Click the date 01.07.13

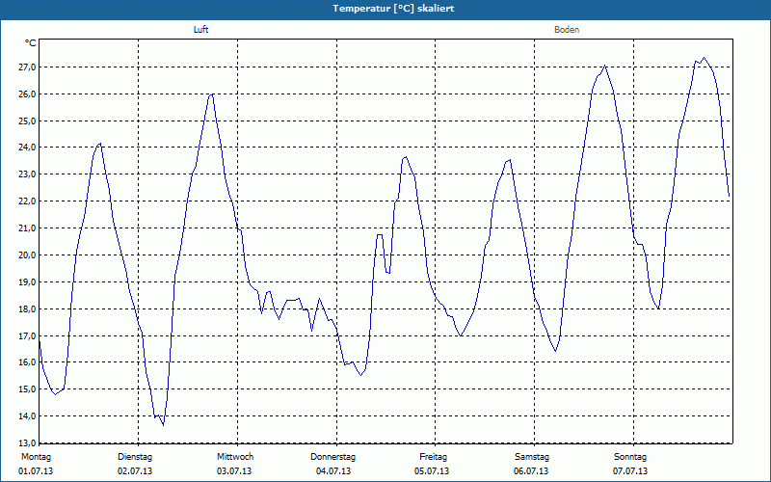click(x=36, y=471)
